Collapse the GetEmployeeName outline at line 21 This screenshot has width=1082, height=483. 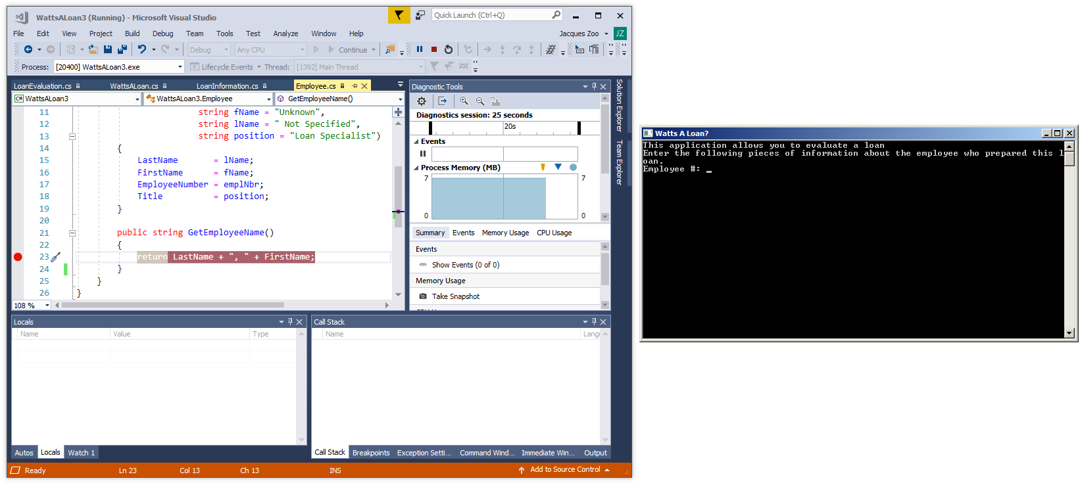pos(72,233)
